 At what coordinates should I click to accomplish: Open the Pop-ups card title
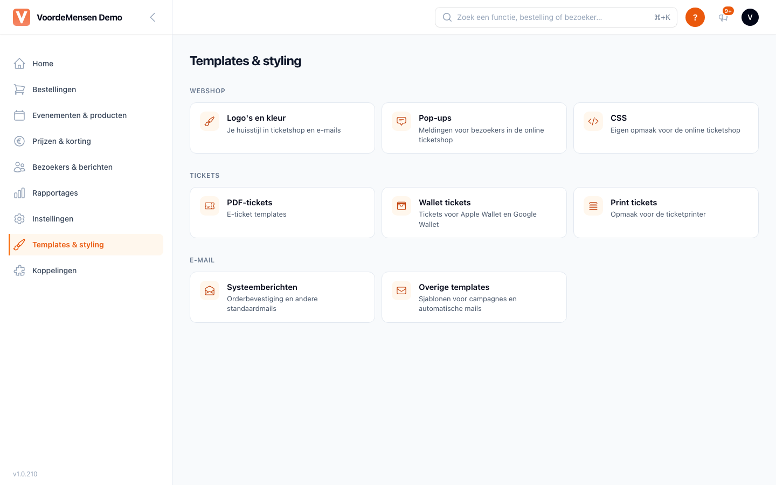(x=435, y=118)
